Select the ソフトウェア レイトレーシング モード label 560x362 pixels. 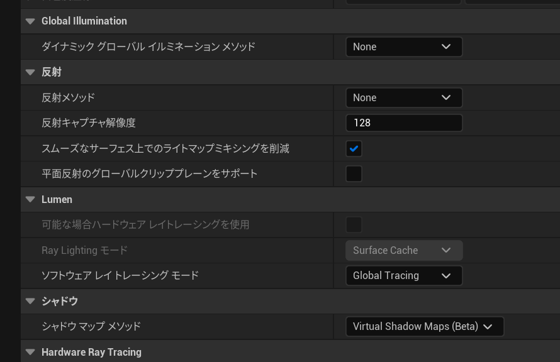[120, 276]
